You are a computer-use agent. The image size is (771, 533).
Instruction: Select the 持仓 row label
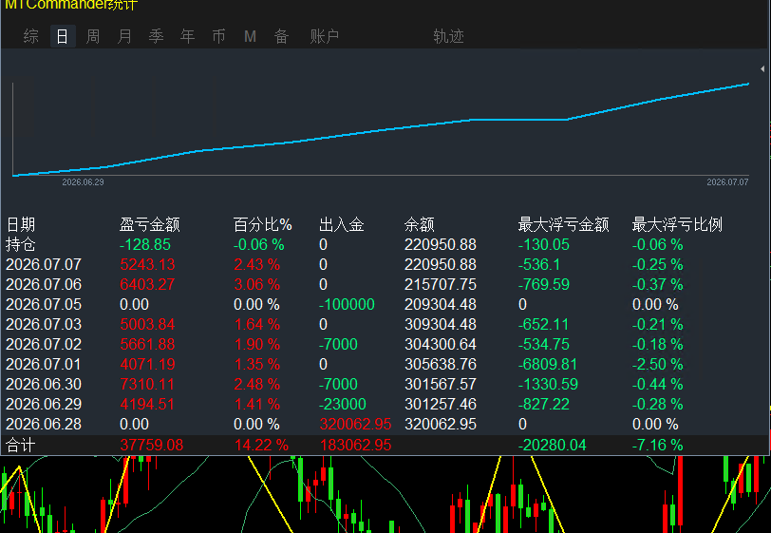pyautogui.click(x=21, y=244)
